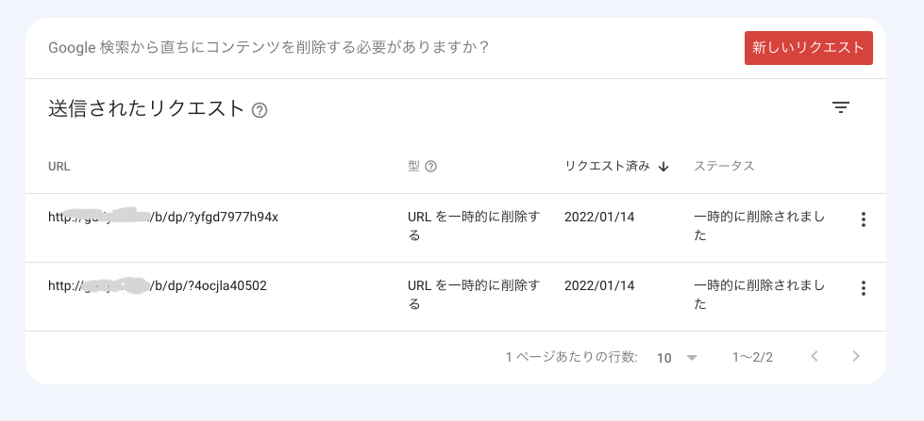Select the URL ending in yfgd7977h94x
The width and height of the screenshot is (924, 421).
tap(163, 217)
